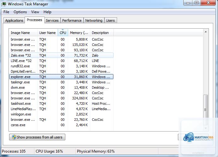
Task: Open the Performance tab
Action: (72, 20)
